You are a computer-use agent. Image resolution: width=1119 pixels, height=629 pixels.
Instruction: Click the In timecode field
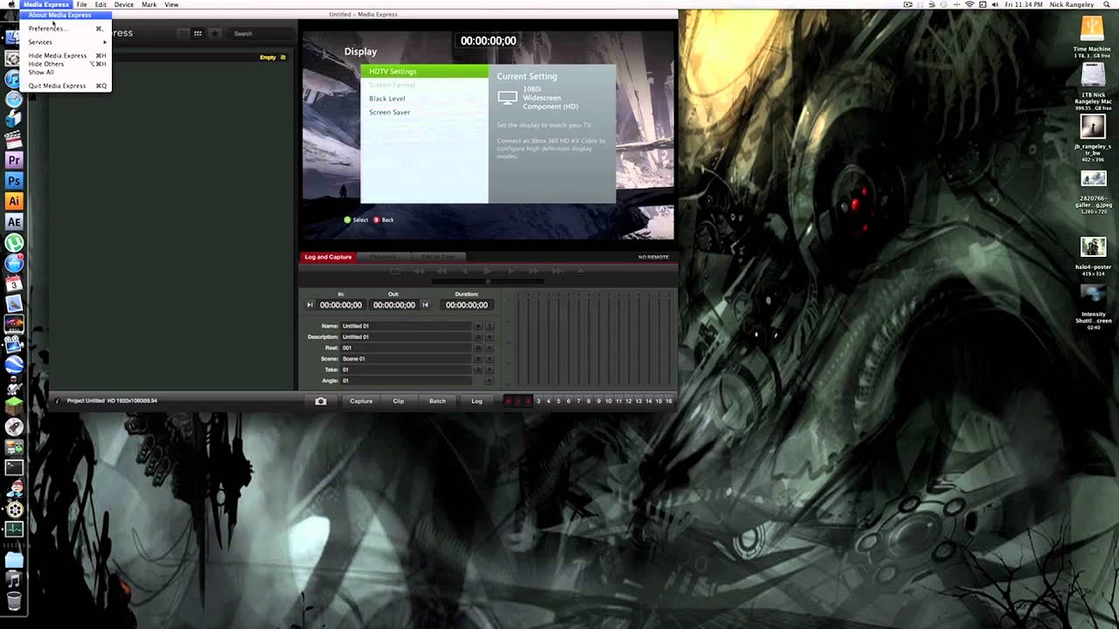[x=341, y=305]
